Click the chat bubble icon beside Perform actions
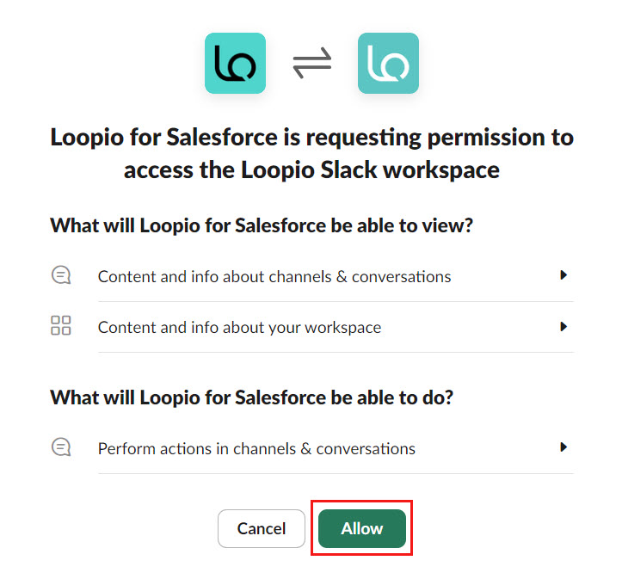Image resolution: width=622 pixels, height=579 pixels. (x=61, y=447)
